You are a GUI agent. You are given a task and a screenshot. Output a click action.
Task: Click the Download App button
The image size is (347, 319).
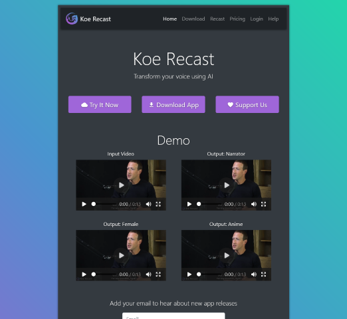(x=173, y=104)
